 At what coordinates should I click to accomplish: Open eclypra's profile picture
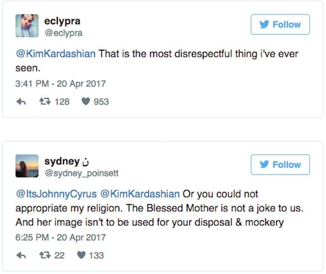(27, 25)
